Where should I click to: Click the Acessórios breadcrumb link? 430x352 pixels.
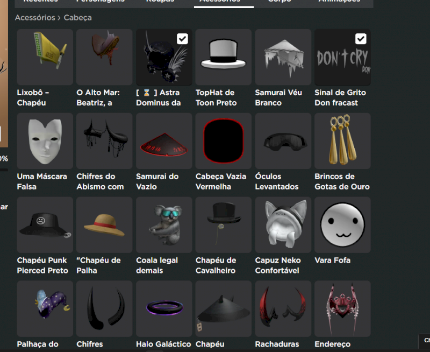(x=35, y=18)
